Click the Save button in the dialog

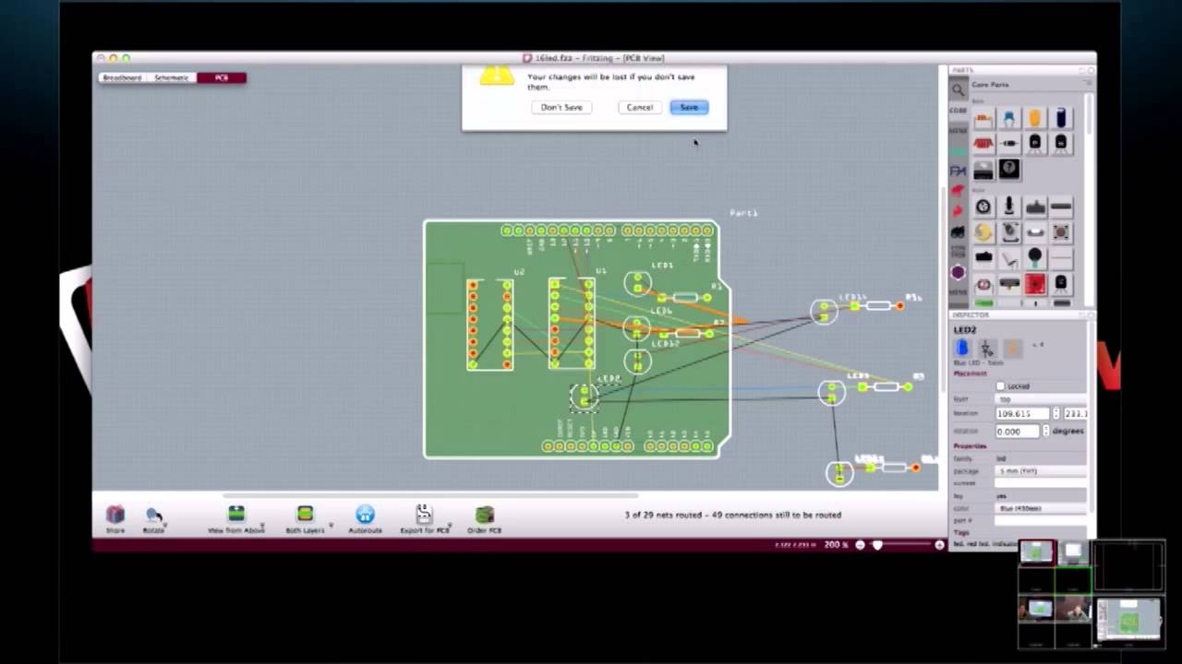click(x=688, y=107)
